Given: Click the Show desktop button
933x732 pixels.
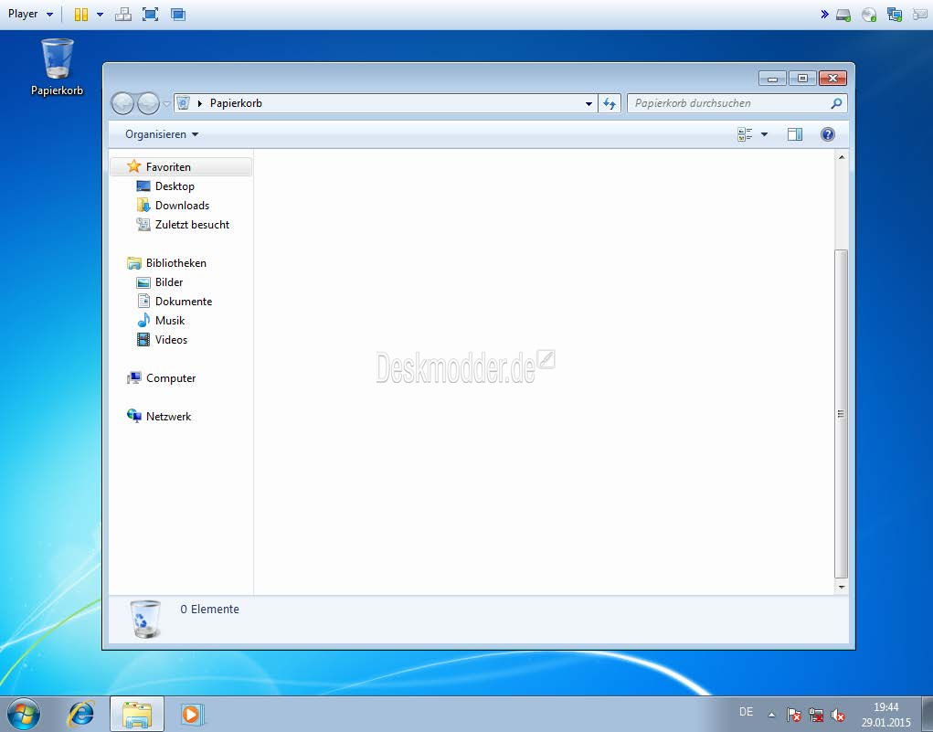Looking at the screenshot, I should tap(927, 714).
